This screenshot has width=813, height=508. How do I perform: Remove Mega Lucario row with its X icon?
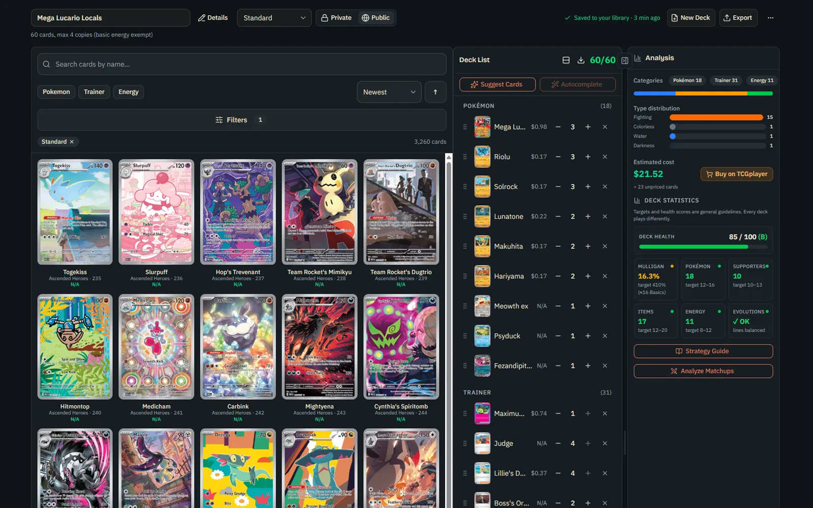(605, 127)
